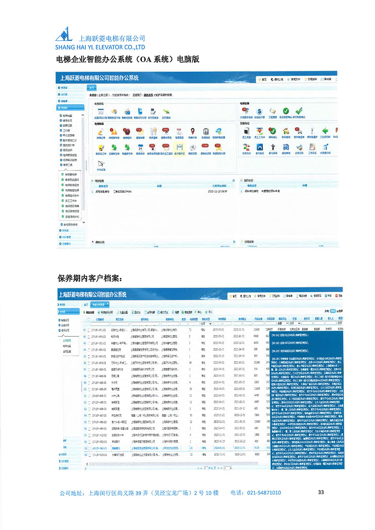Open the 员工考勤 icon in 日常办公

click(246, 130)
